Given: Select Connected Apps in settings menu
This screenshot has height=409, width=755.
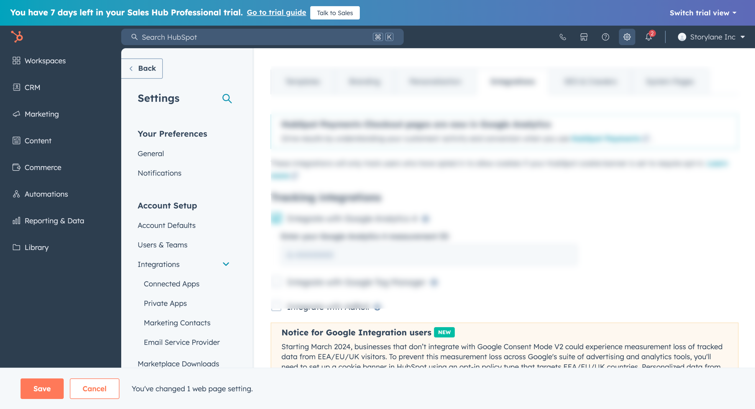Looking at the screenshot, I should (x=171, y=284).
